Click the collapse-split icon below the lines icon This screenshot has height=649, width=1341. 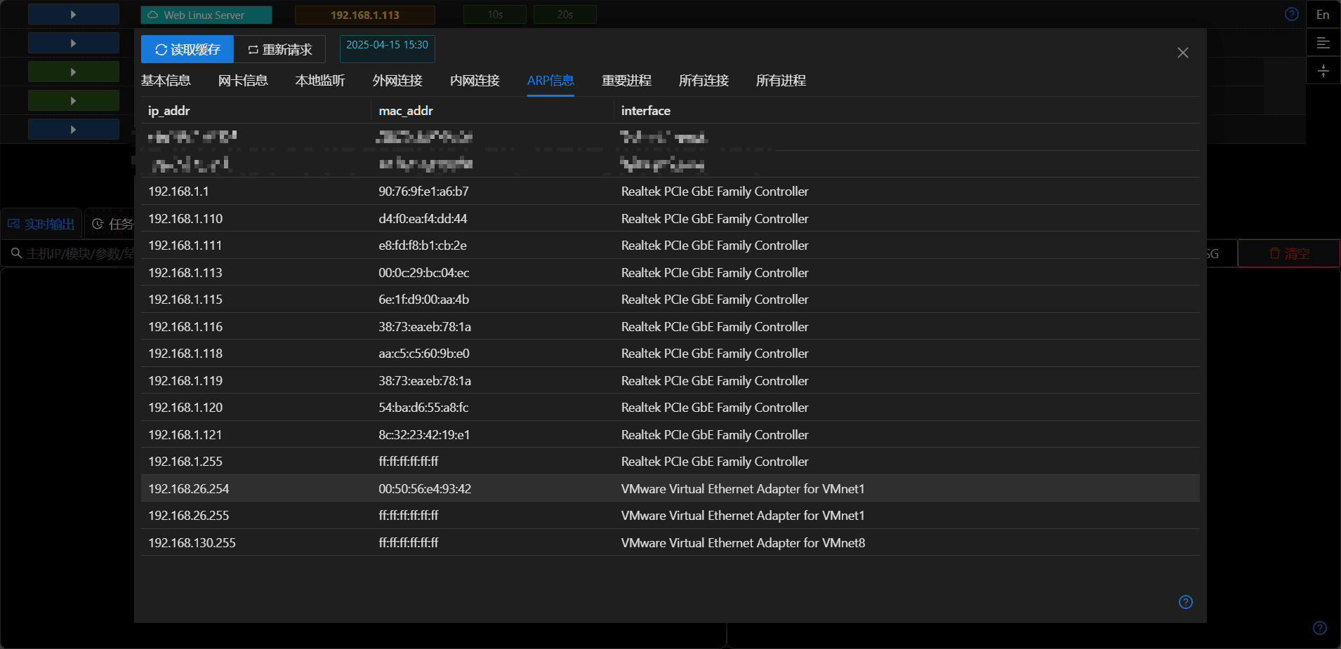pos(1323,71)
